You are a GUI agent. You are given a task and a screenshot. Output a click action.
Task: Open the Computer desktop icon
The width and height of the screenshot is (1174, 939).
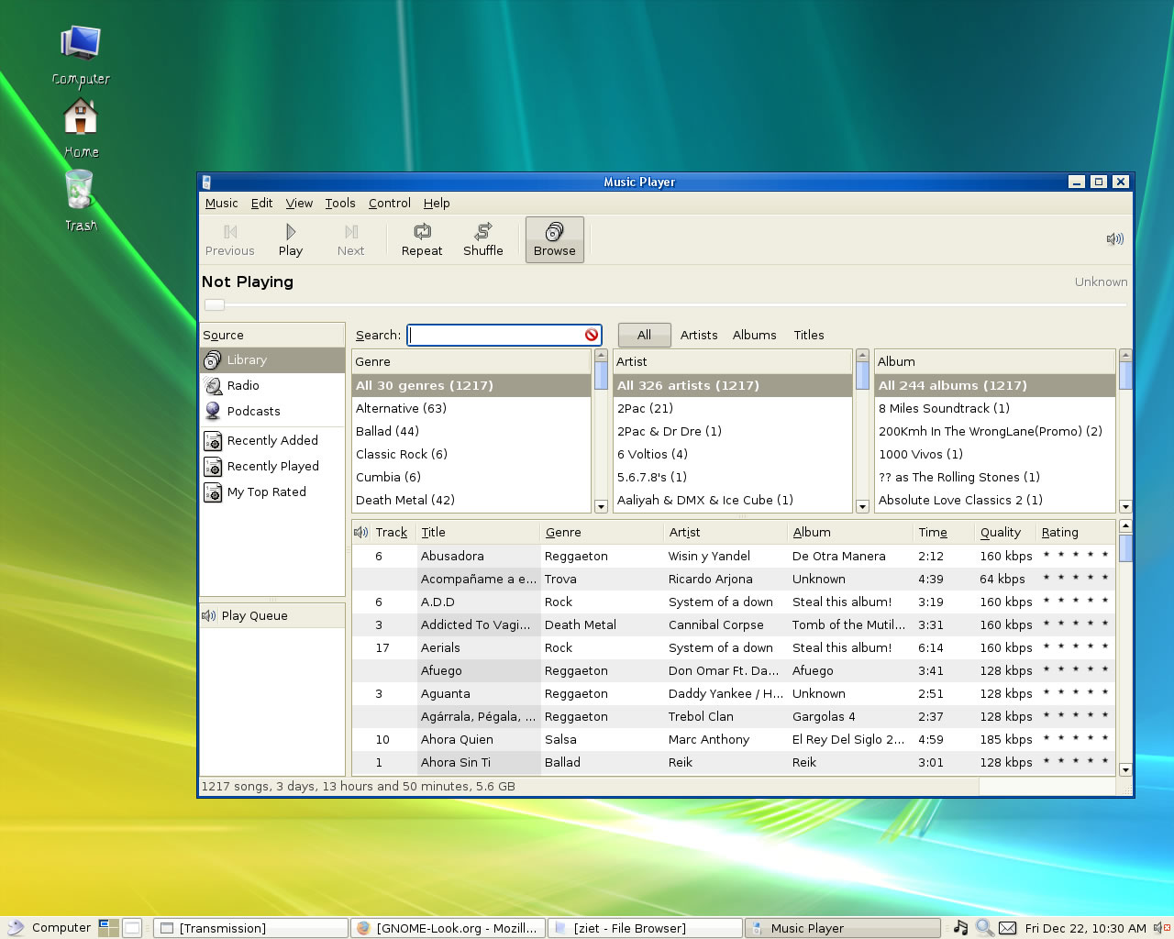click(x=81, y=55)
